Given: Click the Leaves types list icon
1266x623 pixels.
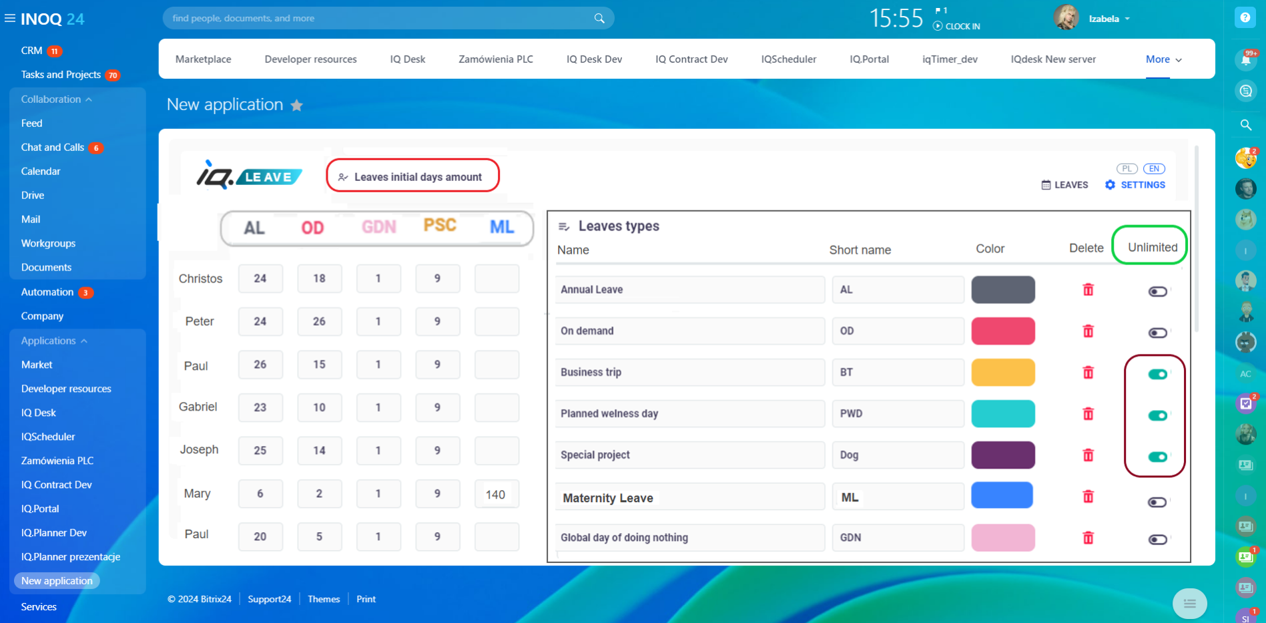Looking at the screenshot, I should (564, 226).
